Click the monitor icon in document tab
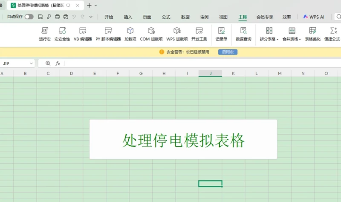Viewport: 341px width, 202px height. tap(68, 6)
